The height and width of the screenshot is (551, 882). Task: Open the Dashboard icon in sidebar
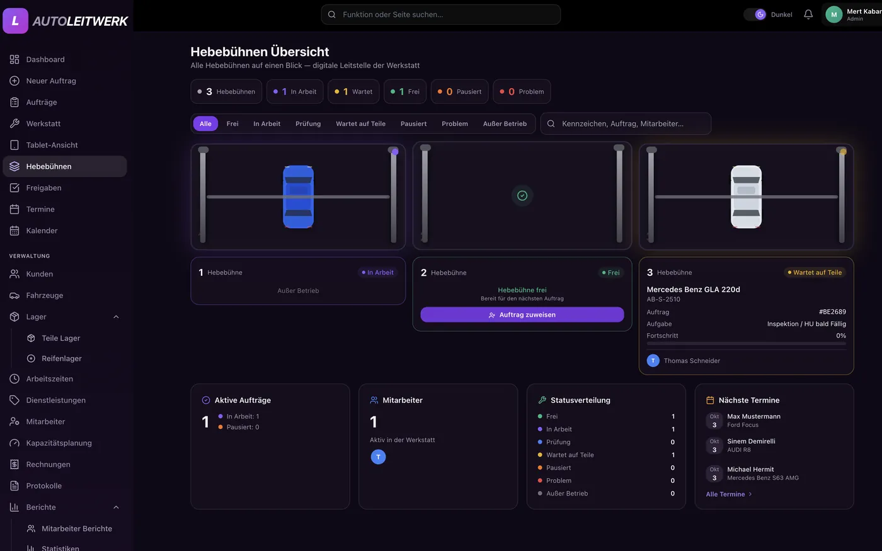(14, 59)
